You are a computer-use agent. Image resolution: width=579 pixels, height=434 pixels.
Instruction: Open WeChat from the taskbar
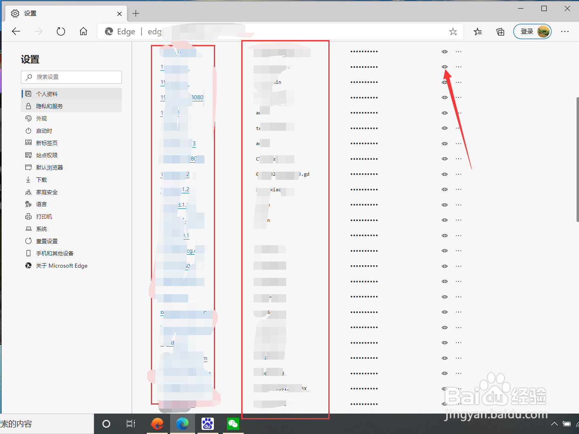[x=233, y=424]
